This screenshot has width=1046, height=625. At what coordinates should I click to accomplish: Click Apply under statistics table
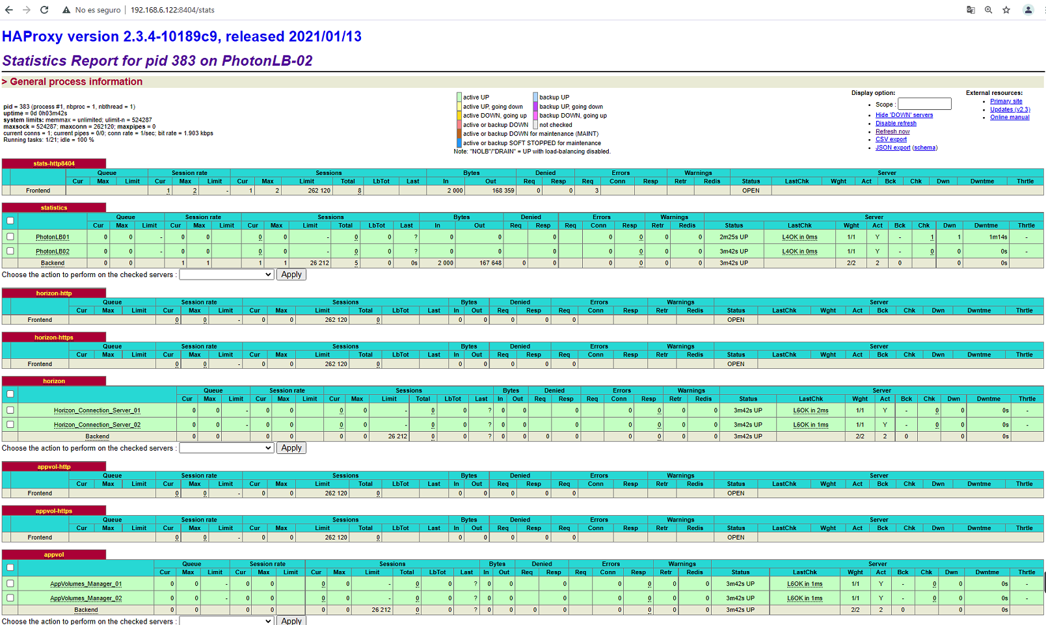(x=291, y=274)
